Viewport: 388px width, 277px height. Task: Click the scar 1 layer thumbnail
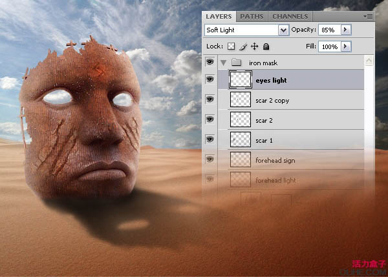tap(241, 139)
